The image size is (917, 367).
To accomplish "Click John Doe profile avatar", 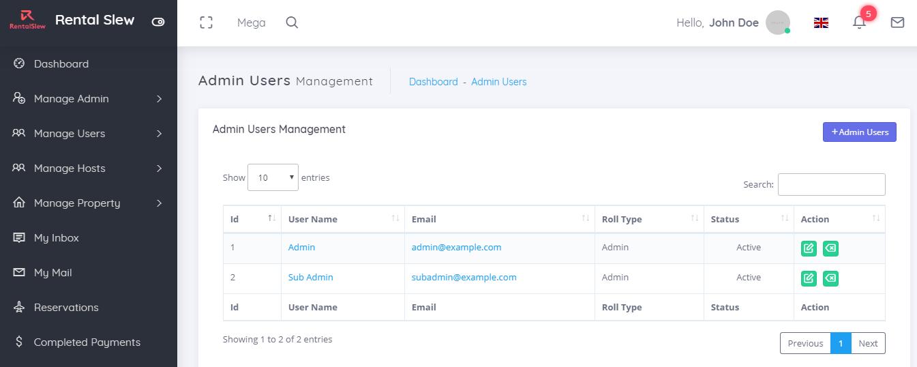I will [777, 23].
